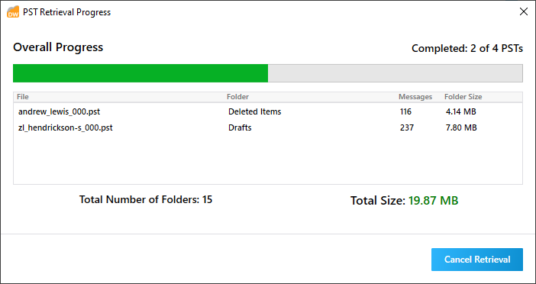This screenshot has width=536, height=284.
Task: Sort by the File column header
Action: (x=23, y=97)
